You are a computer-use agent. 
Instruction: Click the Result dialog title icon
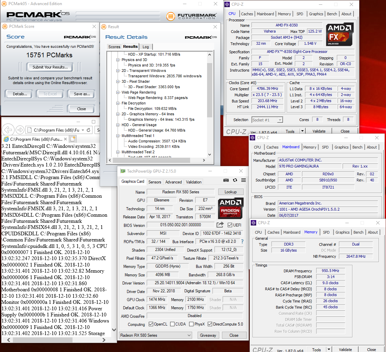click(104, 26)
